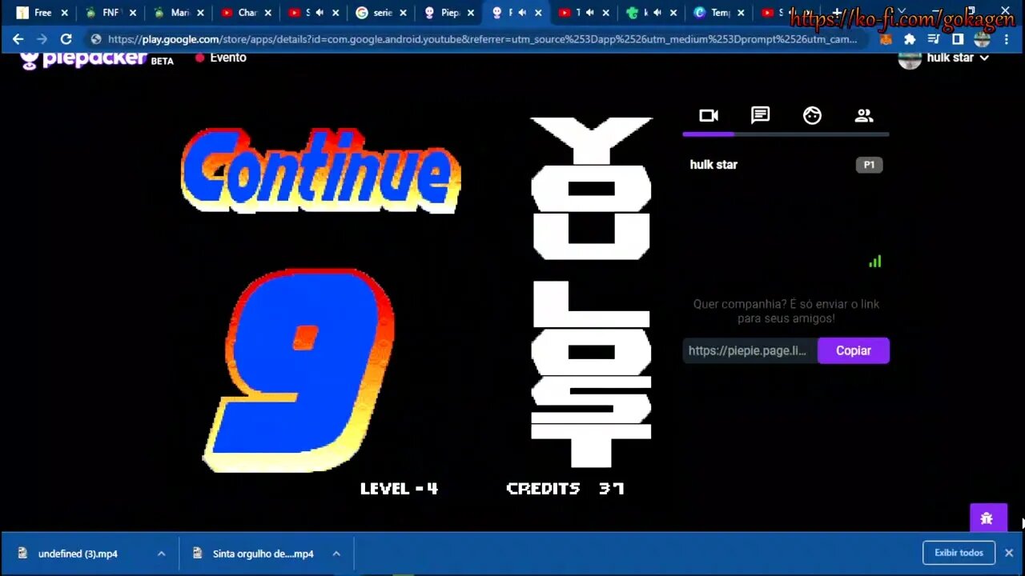
Task: Click Exibir todos downloads button
Action: 959,553
